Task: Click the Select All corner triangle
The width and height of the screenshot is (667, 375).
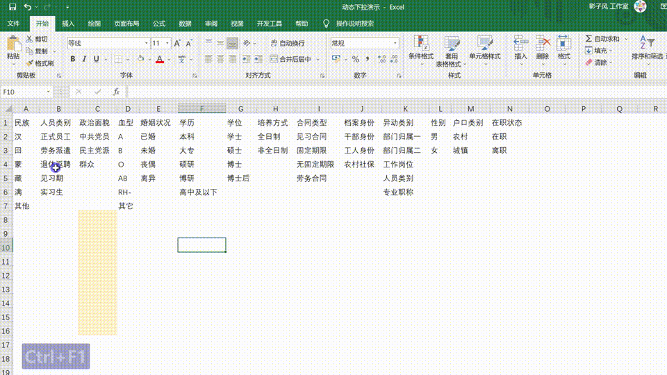Action: 8,109
